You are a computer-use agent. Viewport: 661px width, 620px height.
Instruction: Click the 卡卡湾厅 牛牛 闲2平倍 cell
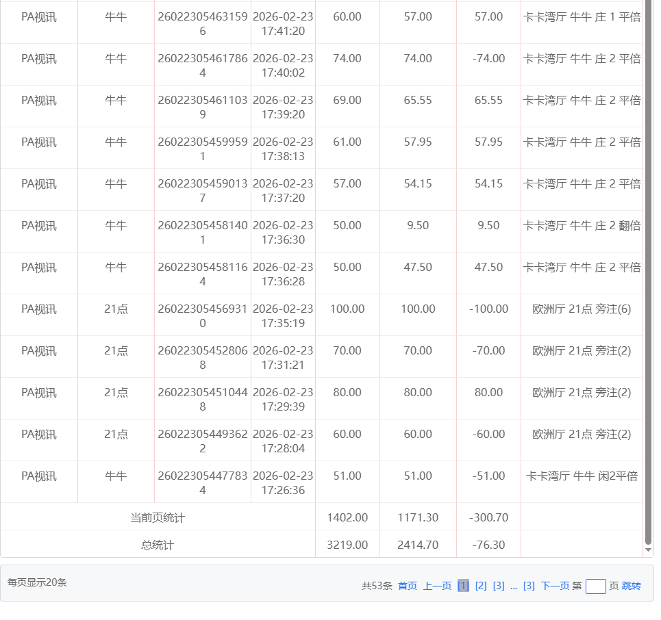coord(582,476)
